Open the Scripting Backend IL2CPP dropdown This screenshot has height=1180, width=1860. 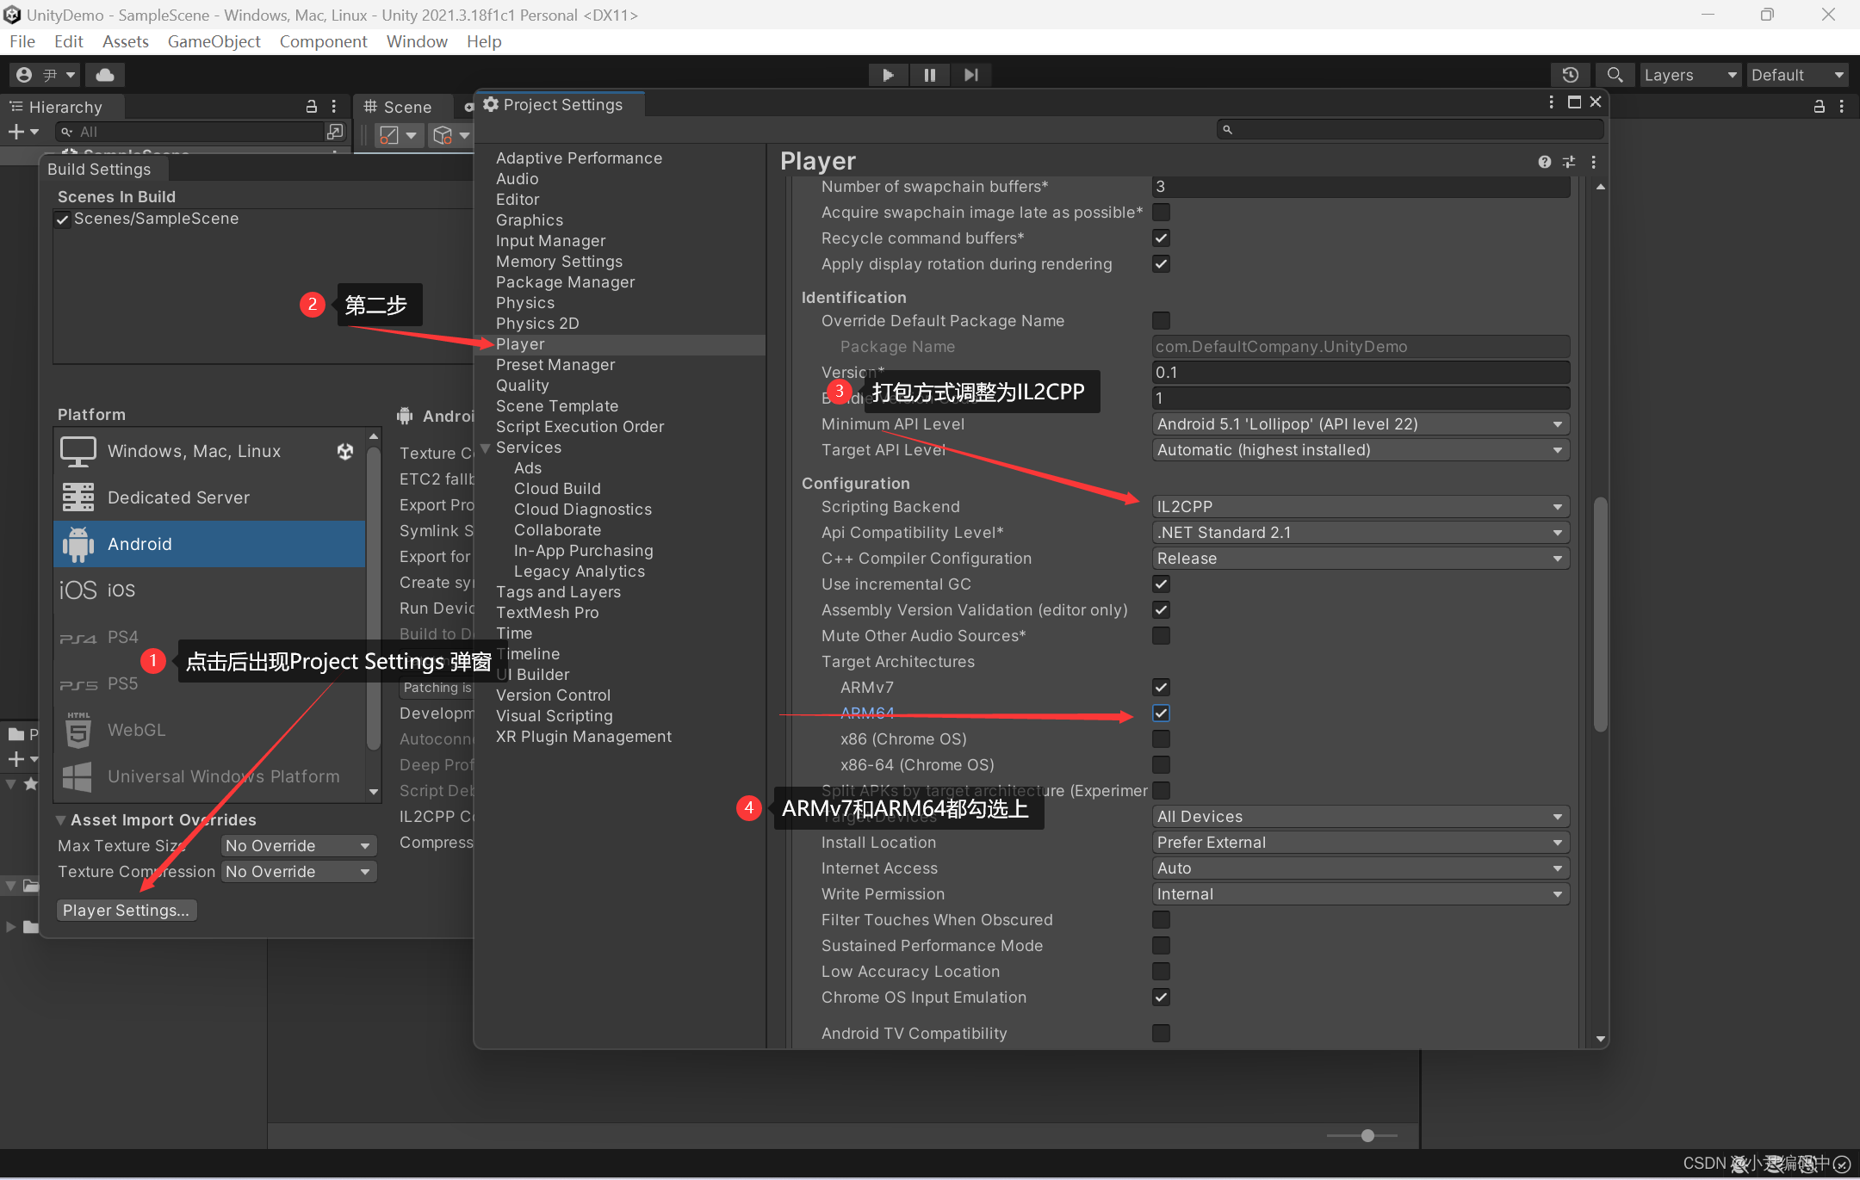[1360, 507]
